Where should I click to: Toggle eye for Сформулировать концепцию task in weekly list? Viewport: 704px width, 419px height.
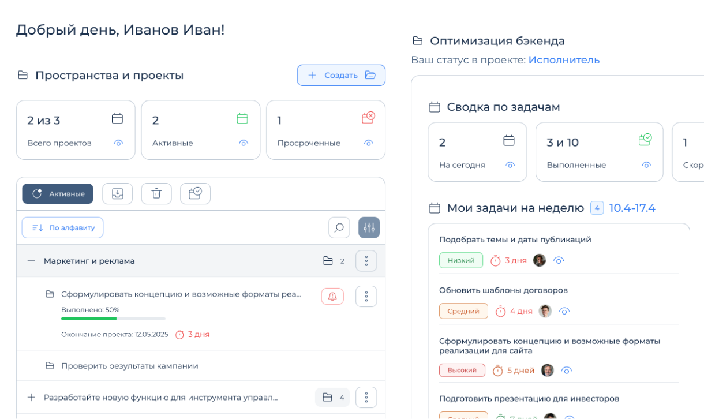[x=567, y=371]
